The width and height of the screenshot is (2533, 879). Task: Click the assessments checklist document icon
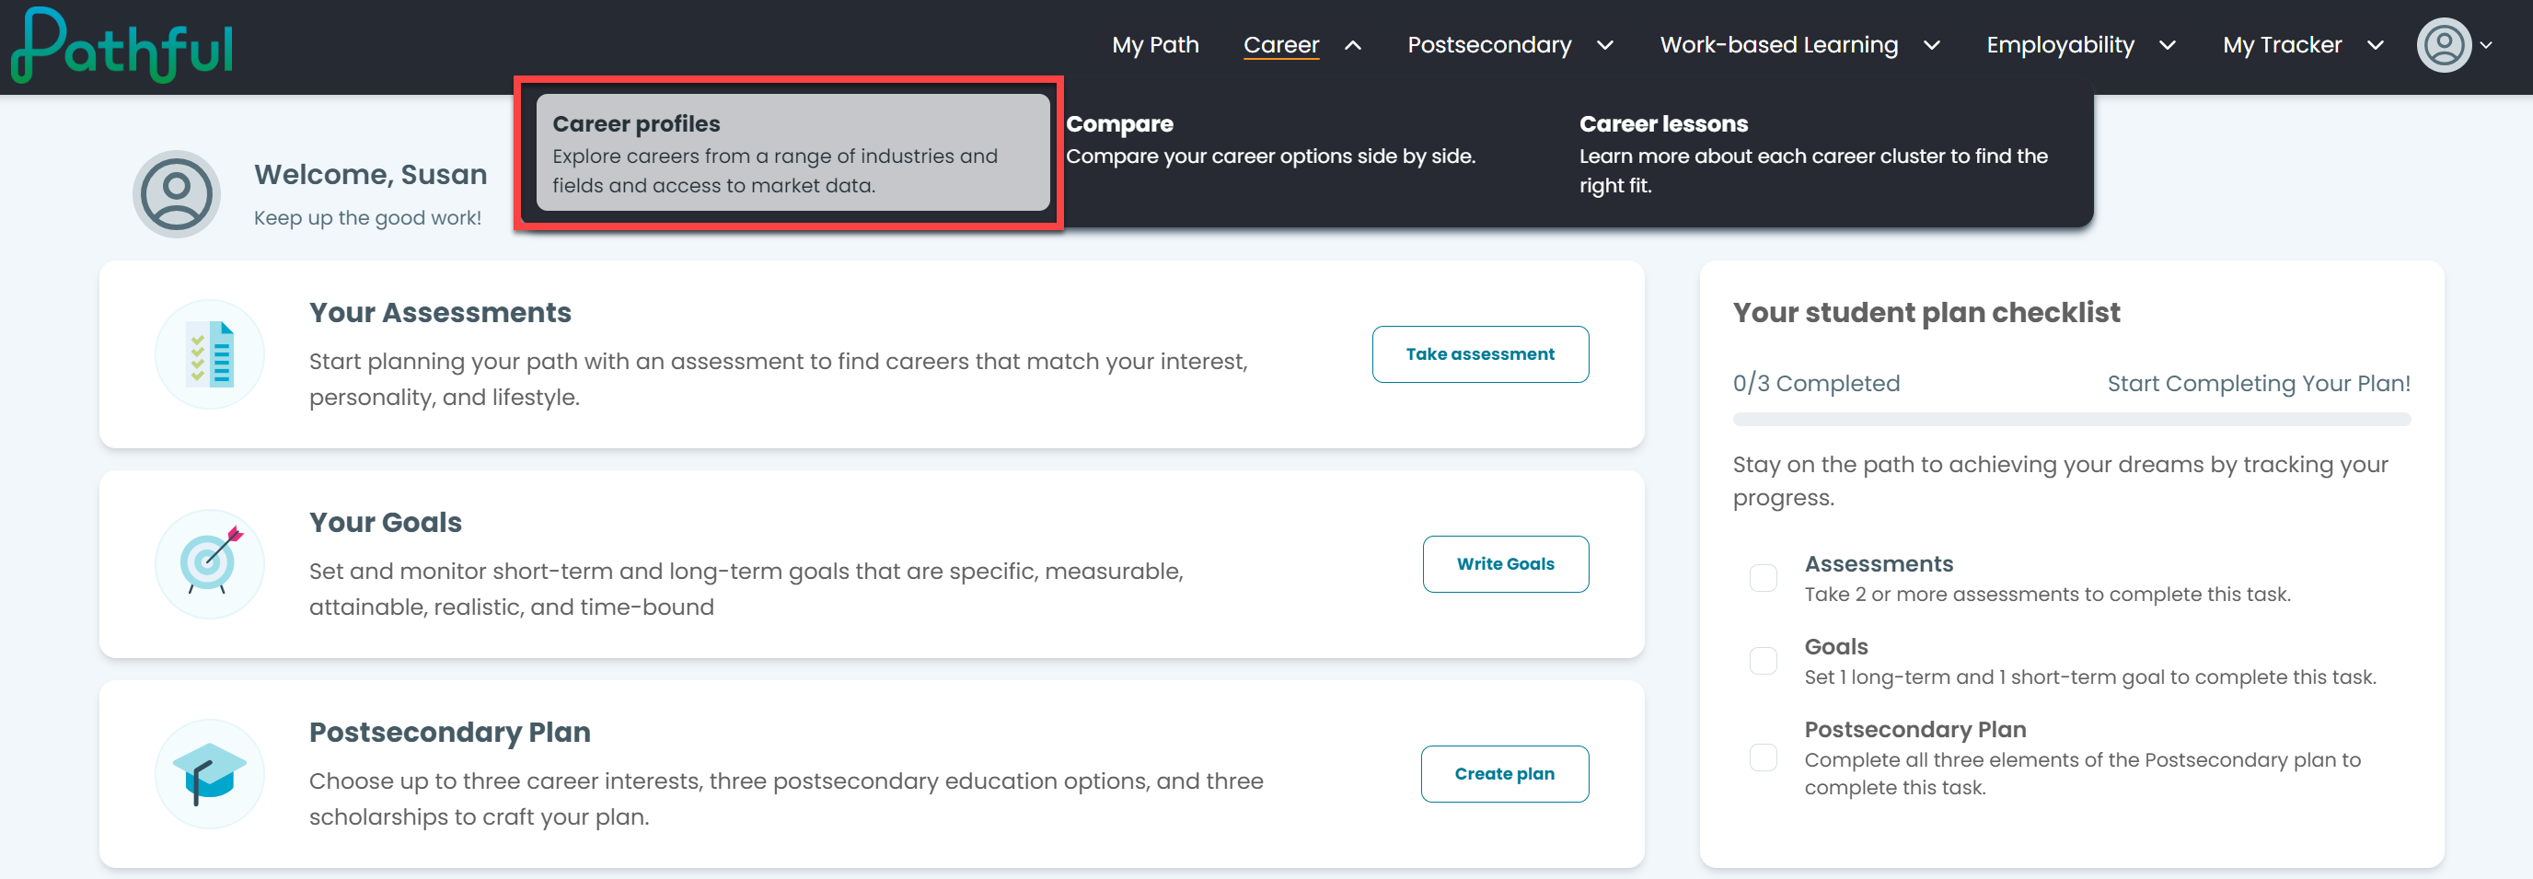pyautogui.click(x=210, y=354)
